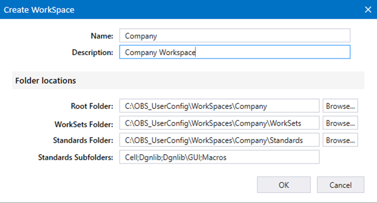Click the Name input field containing Company

[x=235, y=36]
